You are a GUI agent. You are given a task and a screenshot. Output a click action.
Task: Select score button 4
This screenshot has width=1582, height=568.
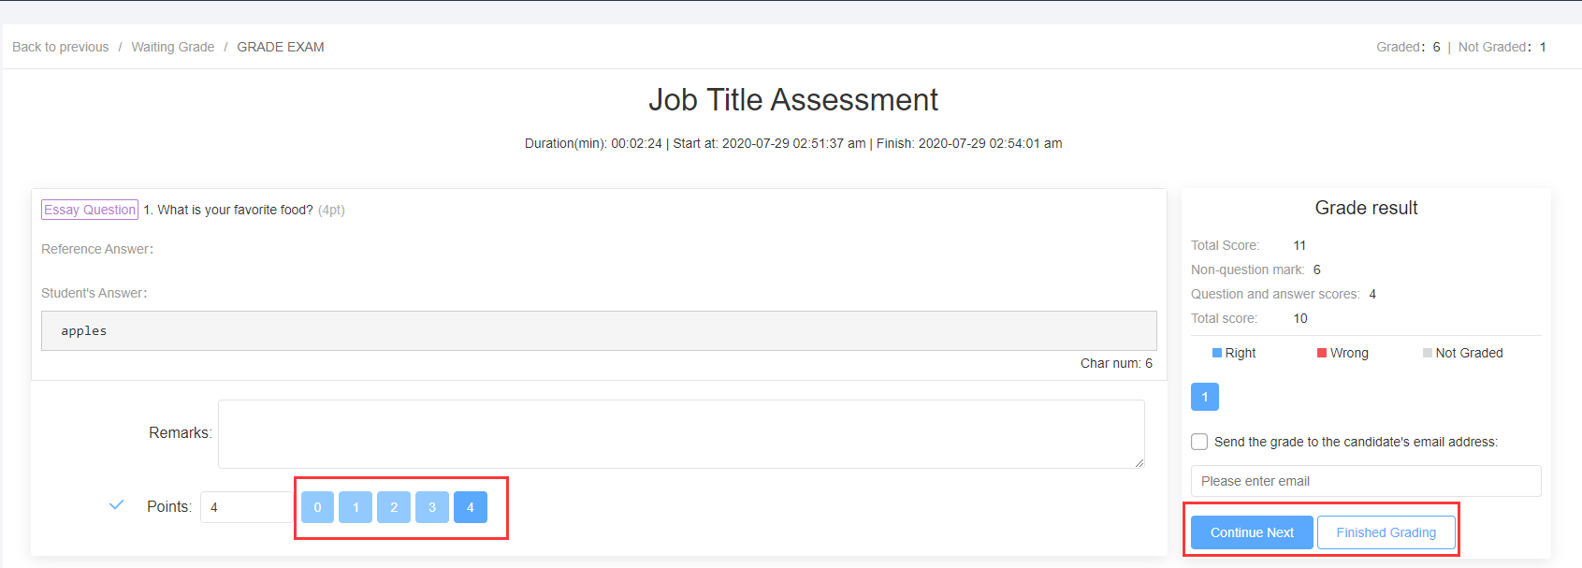tap(471, 507)
